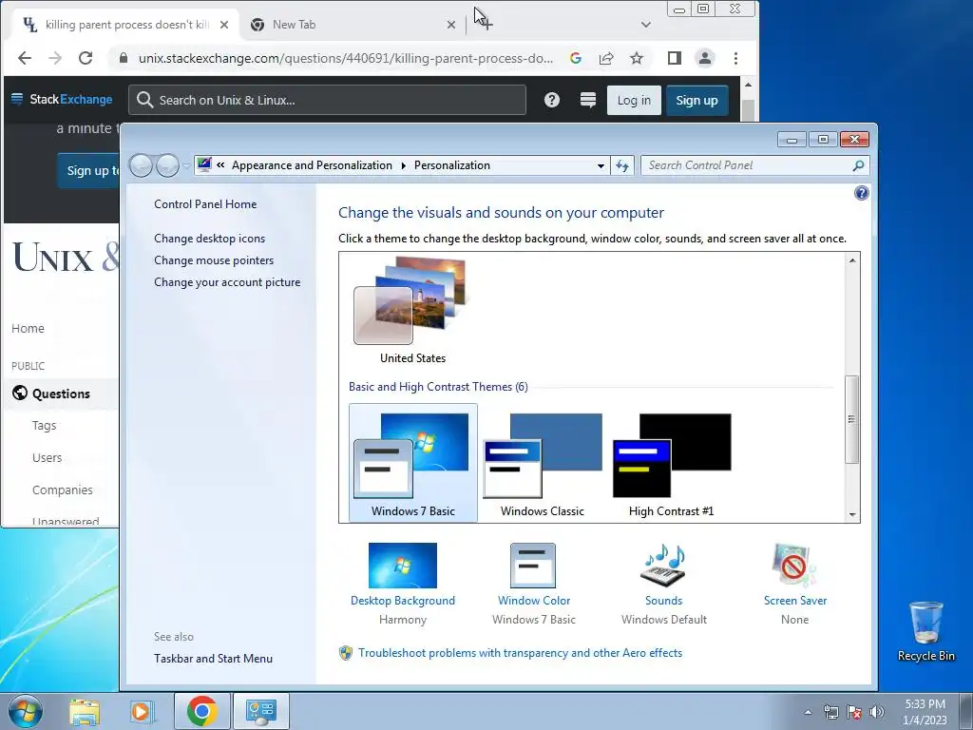Image resolution: width=973 pixels, height=730 pixels.
Task: Click the Share this page icon in Chrome
Action: click(606, 58)
